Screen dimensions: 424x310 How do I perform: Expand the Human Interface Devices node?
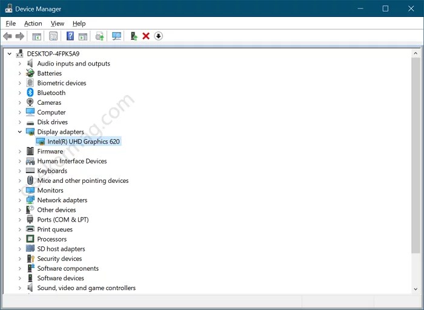[x=20, y=161]
